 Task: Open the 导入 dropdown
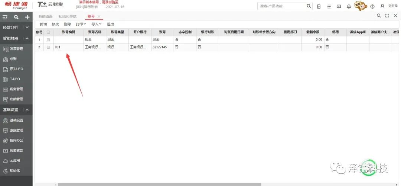[x=97, y=24]
